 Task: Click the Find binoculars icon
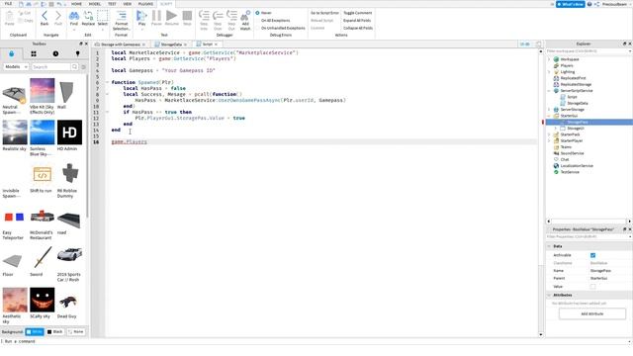click(x=74, y=16)
